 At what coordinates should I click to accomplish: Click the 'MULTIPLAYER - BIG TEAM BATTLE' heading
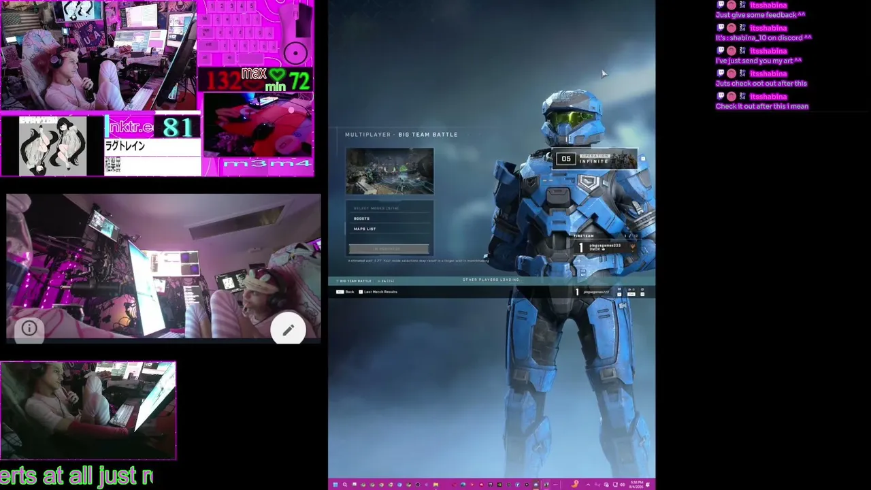(x=401, y=135)
